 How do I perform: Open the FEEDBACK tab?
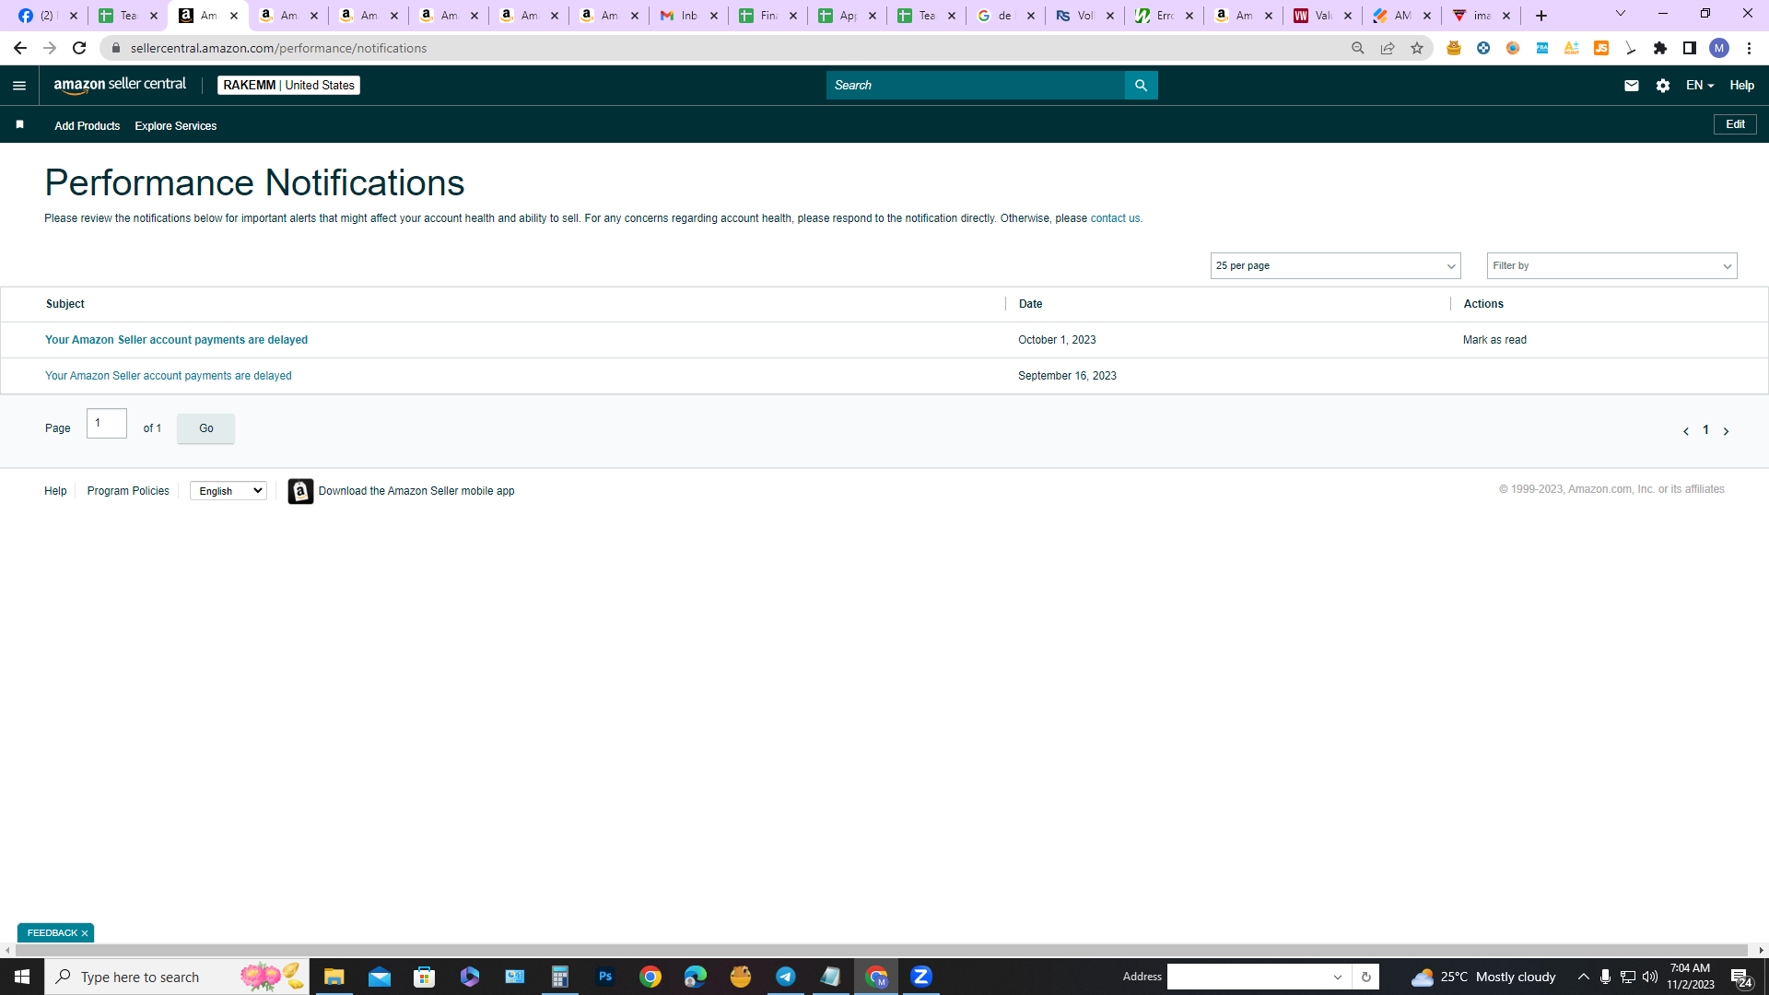(53, 933)
